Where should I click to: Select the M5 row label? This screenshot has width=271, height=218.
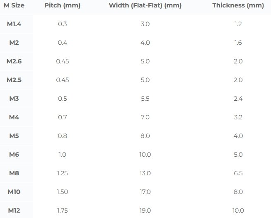[14, 136]
